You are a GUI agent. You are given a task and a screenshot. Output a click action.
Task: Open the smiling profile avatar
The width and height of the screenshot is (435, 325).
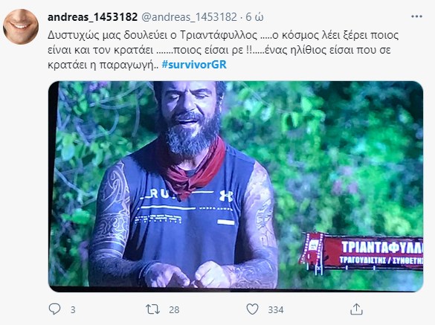point(21,26)
